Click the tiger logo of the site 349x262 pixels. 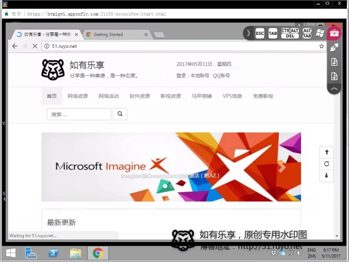tap(53, 70)
